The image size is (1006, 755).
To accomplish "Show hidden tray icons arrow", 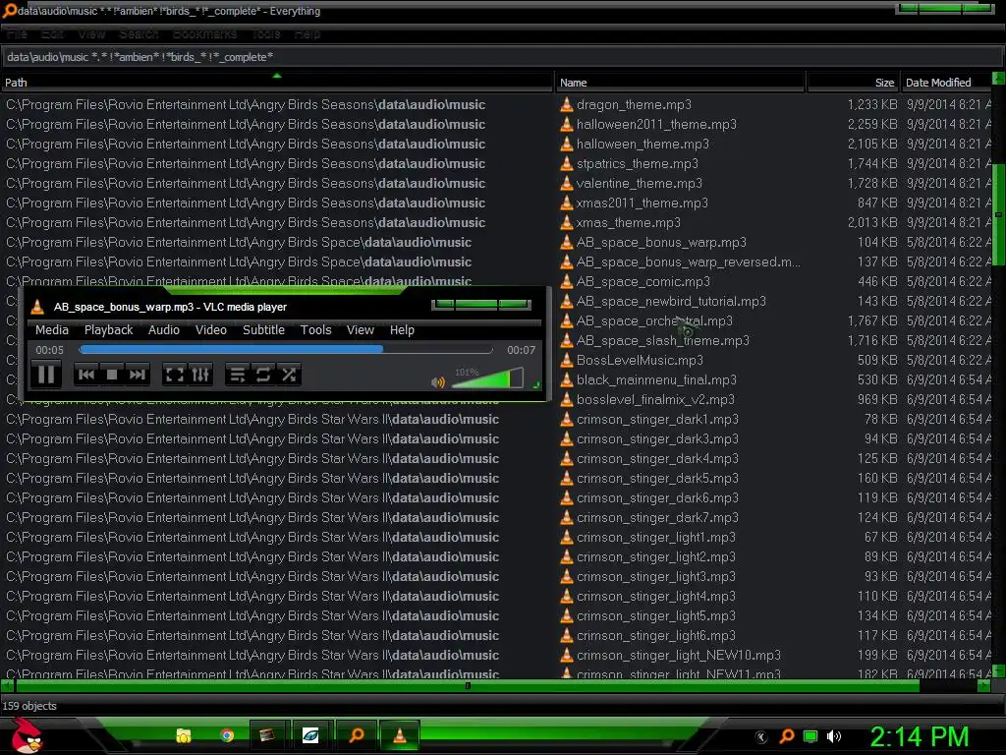I will pyautogui.click(x=761, y=736).
